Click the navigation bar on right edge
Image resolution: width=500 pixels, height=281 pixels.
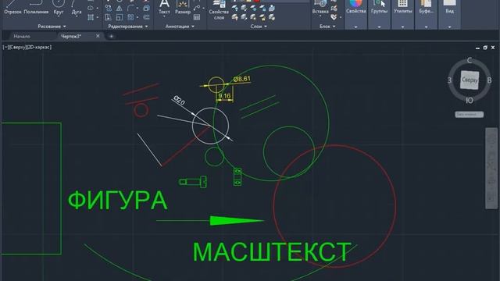coord(491,169)
